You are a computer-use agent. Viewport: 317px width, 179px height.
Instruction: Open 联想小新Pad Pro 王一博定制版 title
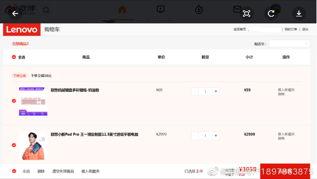point(94,134)
